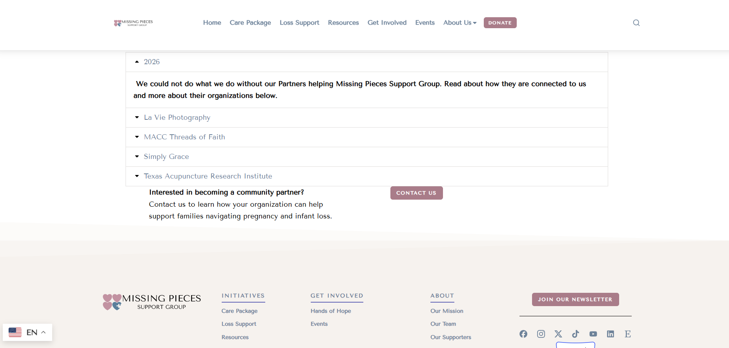Open the EN language selector
729x348 pixels.
tap(27, 332)
